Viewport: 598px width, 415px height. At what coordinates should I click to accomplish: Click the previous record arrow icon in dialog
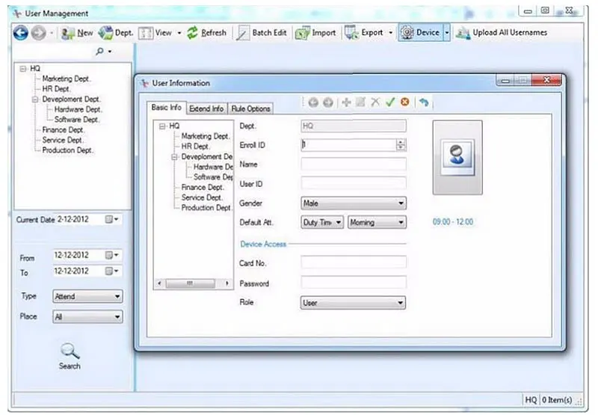[x=313, y=102]
